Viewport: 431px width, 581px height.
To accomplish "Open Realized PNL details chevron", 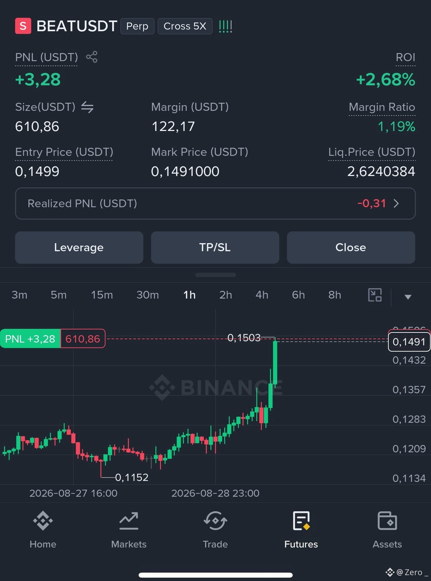I will click(x=396, y=204).
